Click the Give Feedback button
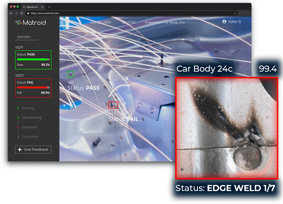The image size is (283, 204). (33, 150)
